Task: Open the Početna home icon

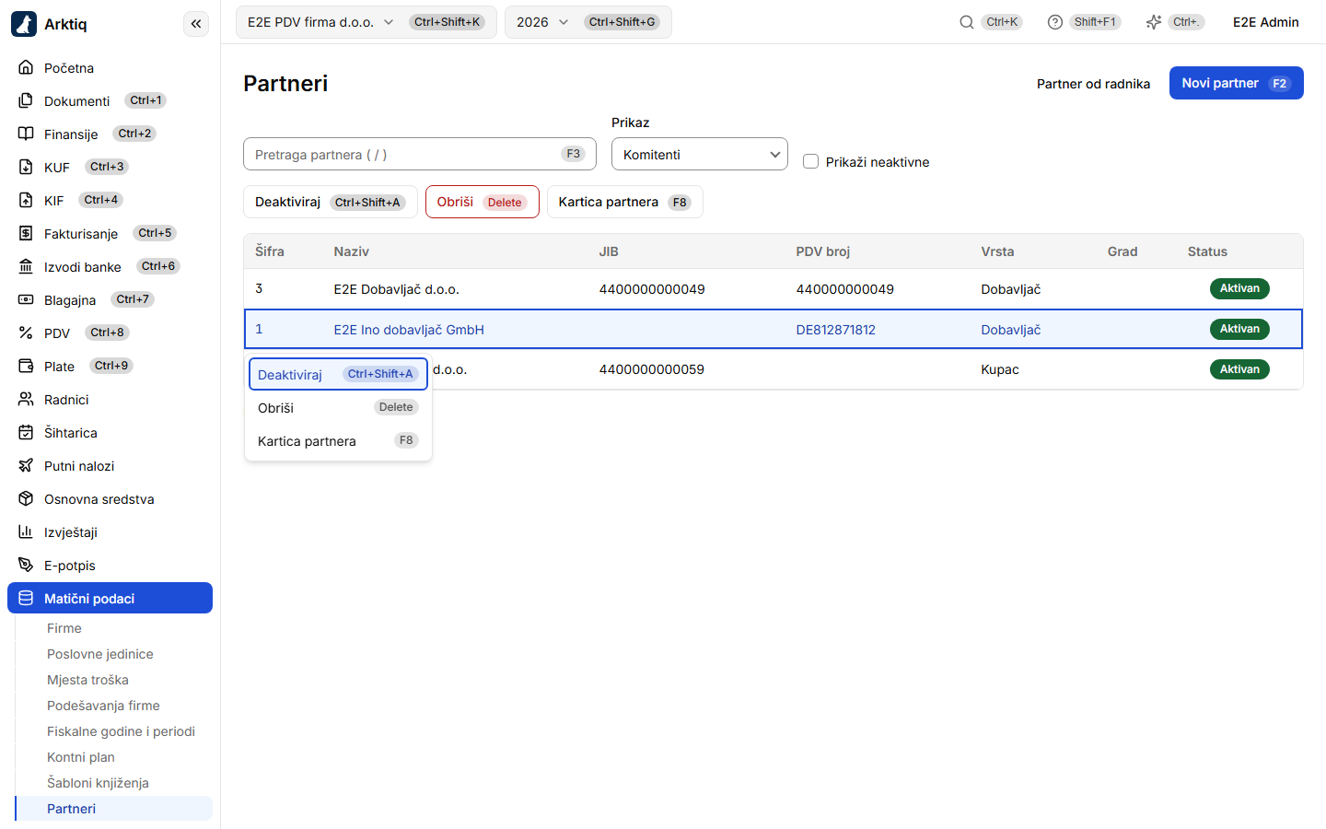Action: click(x=26, y=68)
